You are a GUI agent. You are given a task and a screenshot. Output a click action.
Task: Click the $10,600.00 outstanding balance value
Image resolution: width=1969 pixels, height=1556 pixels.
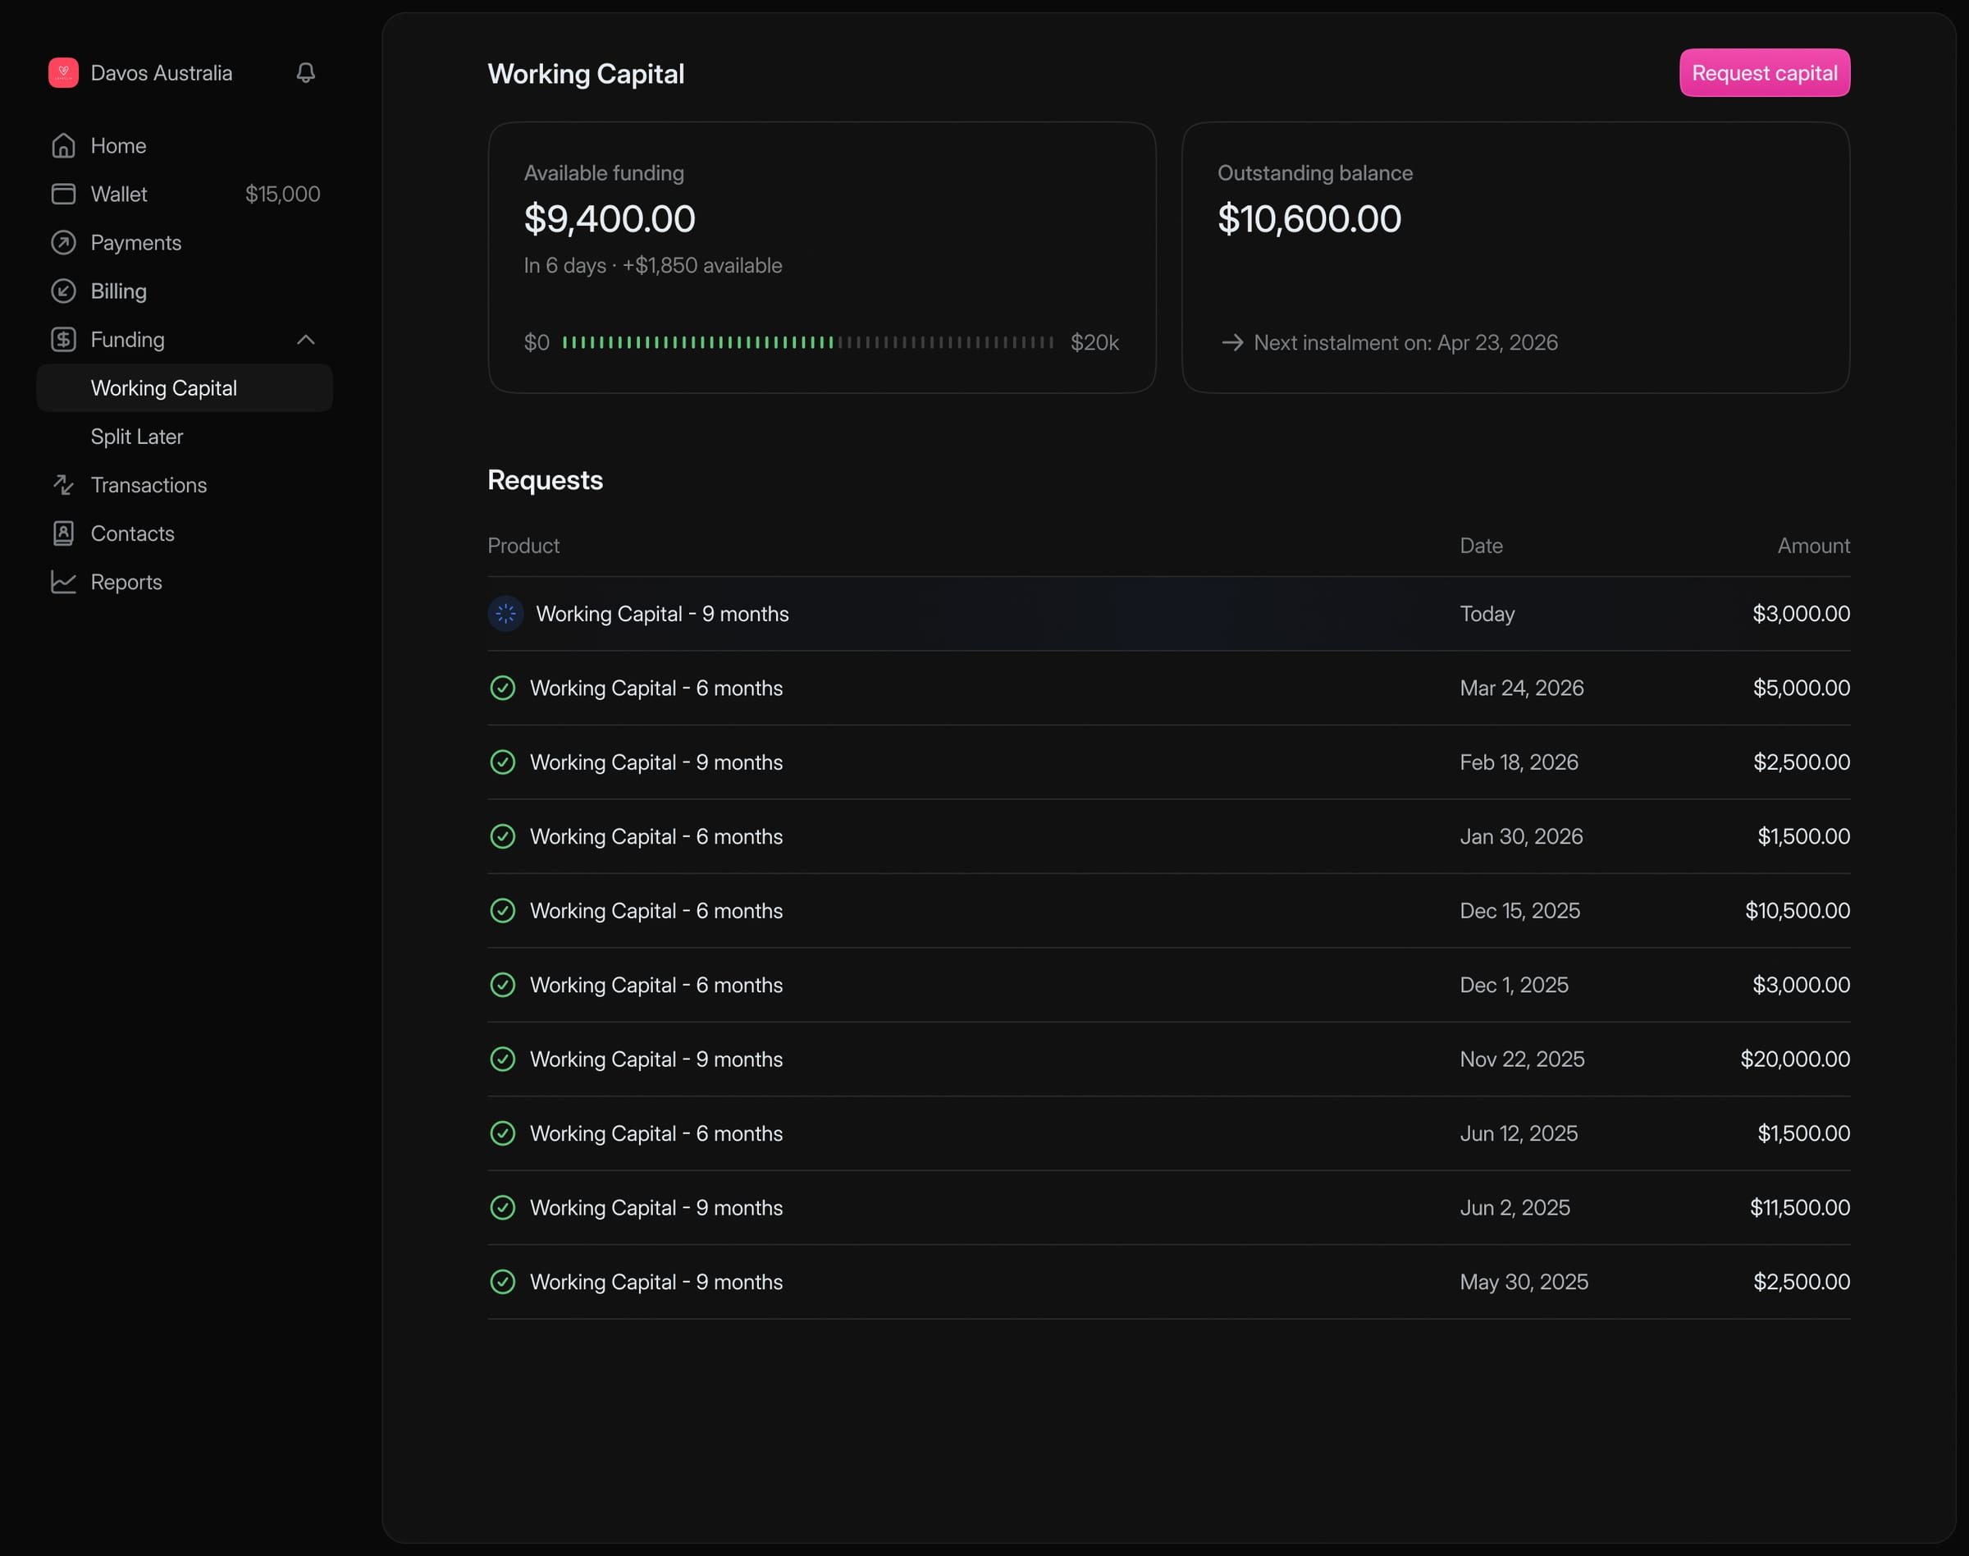tap(1309, 218)
